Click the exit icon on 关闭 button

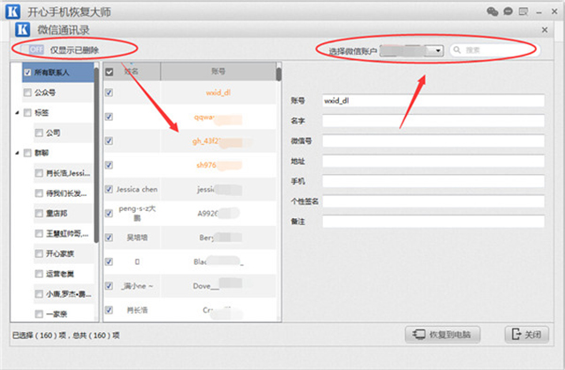[515, 335]
